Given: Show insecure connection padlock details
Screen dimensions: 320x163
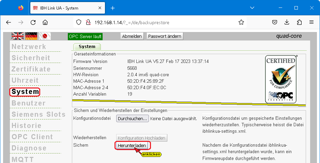Looking at the screenshot, I should (x=88, y=22).
